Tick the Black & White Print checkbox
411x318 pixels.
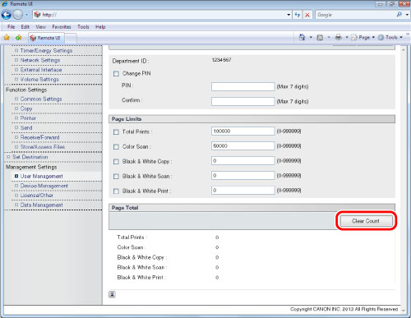116,191
